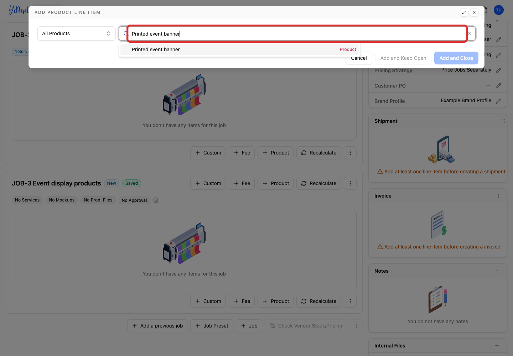Open the All Products category dropdown
Viewport: 513px width, 356px height.
tap(77, 33)
